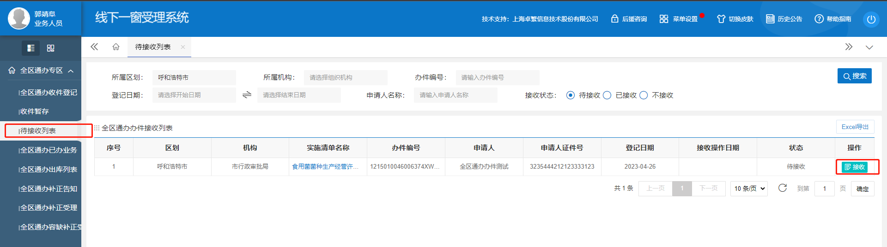This screenshot has width=887, height=247.
Task: Open 菜单设置 menu settings
Action: [679, 19]
